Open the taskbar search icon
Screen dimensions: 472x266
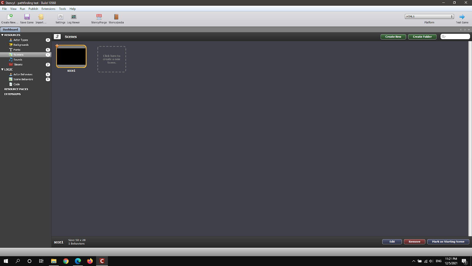point(18,261)
